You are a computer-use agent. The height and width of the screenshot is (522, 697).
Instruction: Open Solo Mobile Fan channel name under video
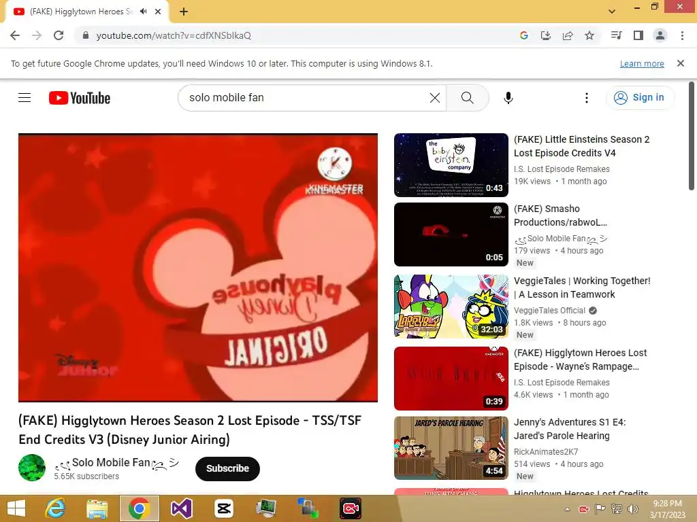click(x=116, y=463)
